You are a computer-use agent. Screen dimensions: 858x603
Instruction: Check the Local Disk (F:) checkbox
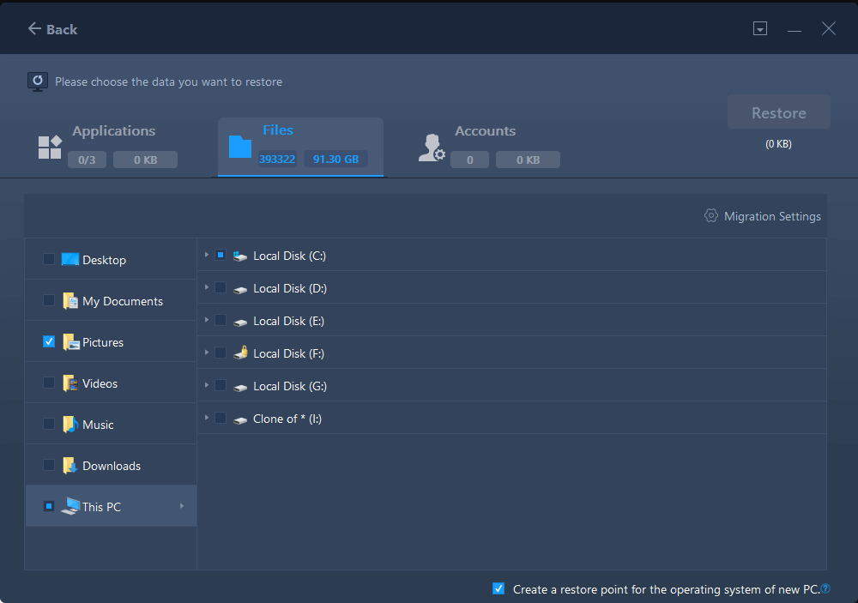click(221, 353)
